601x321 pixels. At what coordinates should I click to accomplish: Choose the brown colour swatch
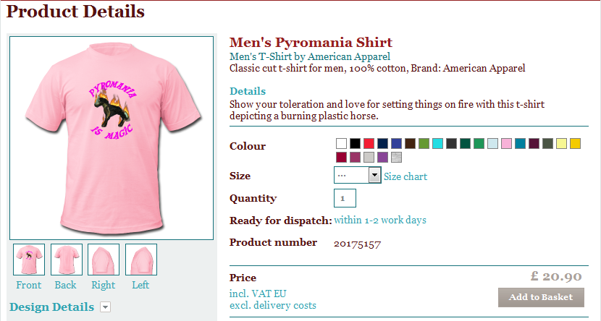pos(410,143)
